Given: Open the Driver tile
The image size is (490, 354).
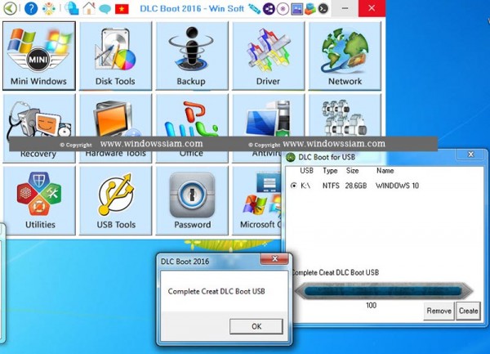Looking at the screenshot, I should pos(268,56).
